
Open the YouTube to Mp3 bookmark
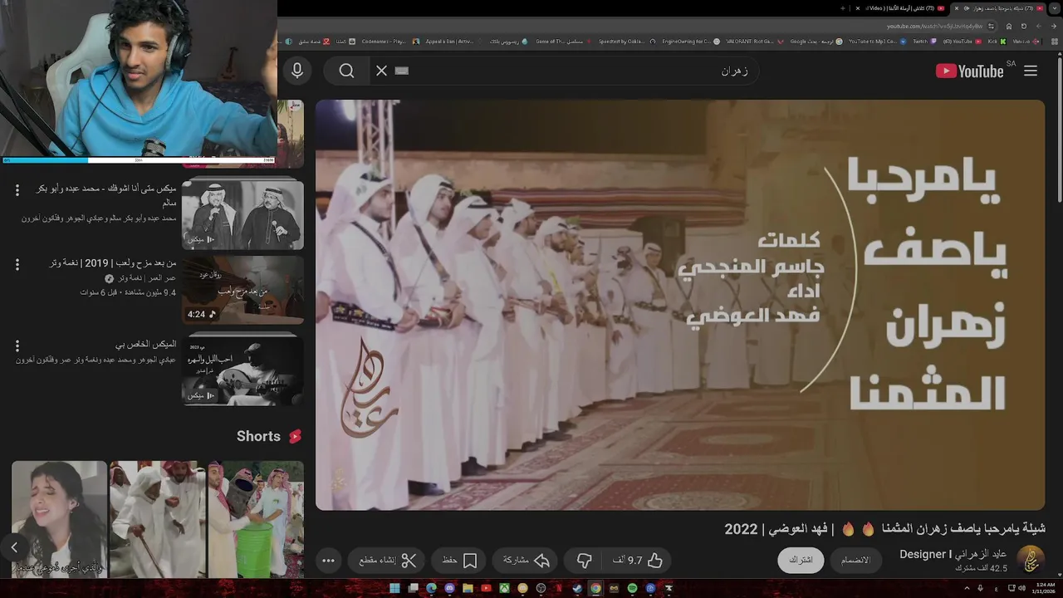tap(877, 41)
